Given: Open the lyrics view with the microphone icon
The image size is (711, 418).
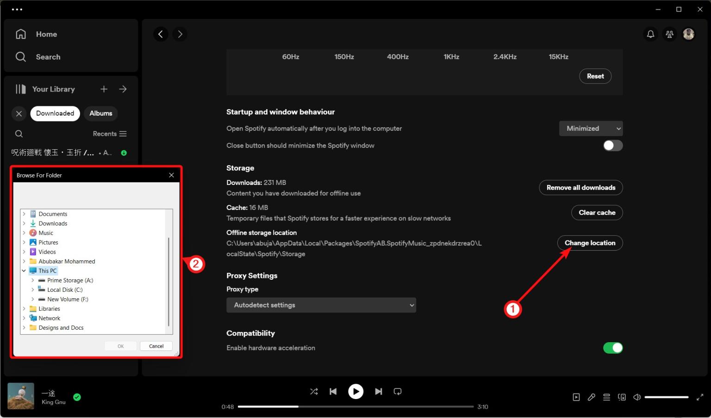Looking at the screenshot, I should pos(591,397).
